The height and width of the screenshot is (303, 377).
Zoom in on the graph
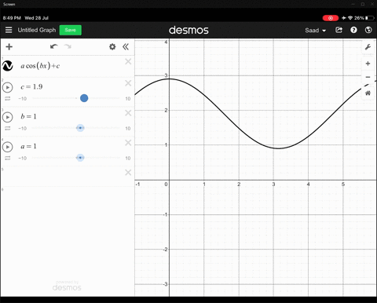[x=368, y=64]
